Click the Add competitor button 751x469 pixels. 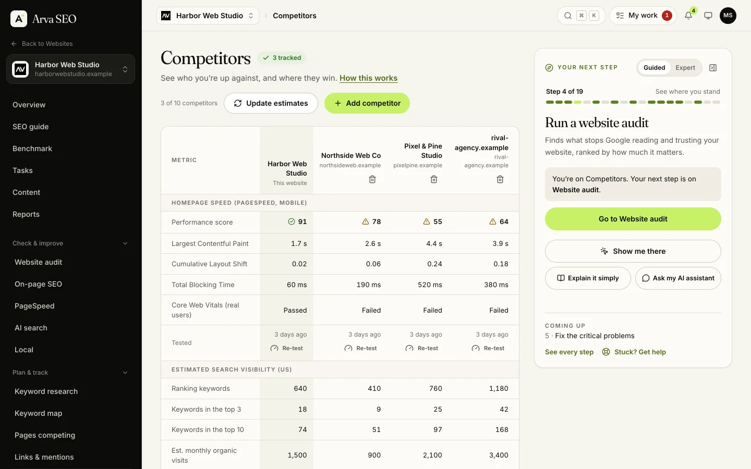tap(367, 103)
